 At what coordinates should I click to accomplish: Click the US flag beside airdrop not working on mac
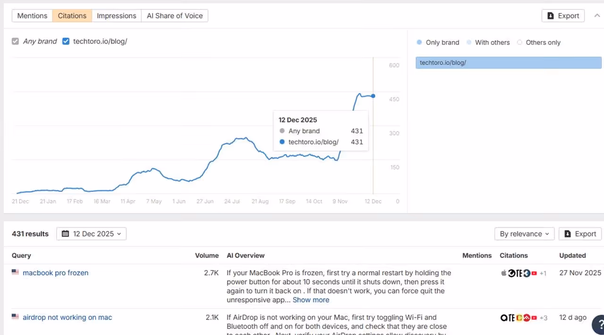[16, 317]
